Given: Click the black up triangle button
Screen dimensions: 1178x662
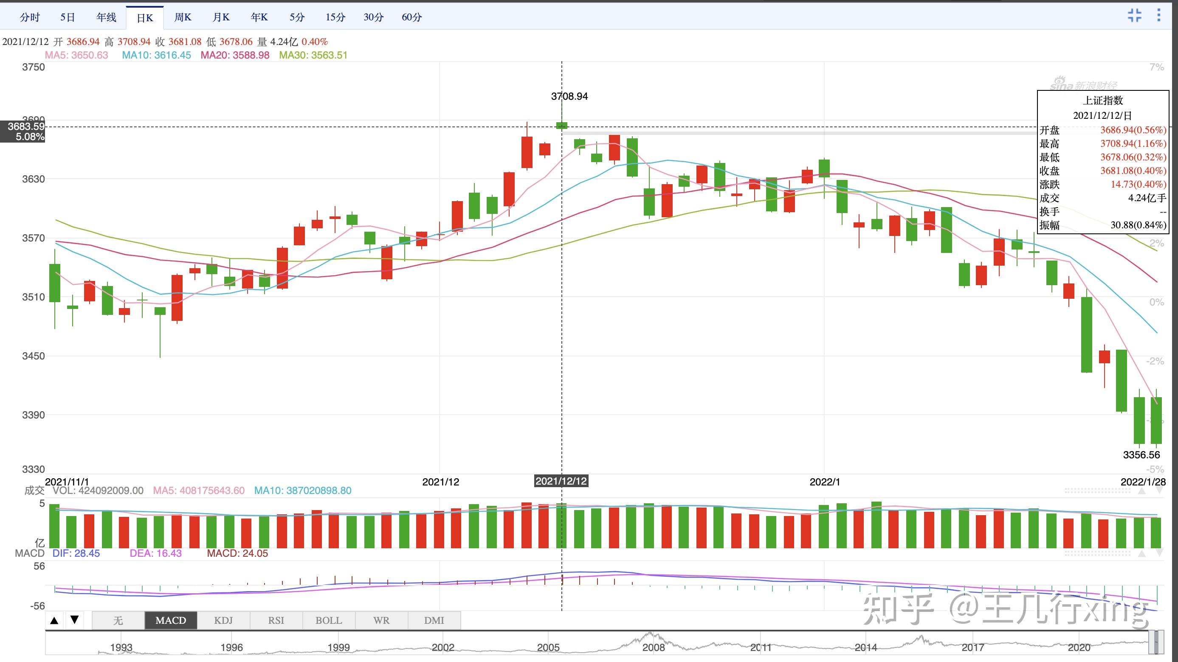Looking at the screenshot, I should (54, 620).
